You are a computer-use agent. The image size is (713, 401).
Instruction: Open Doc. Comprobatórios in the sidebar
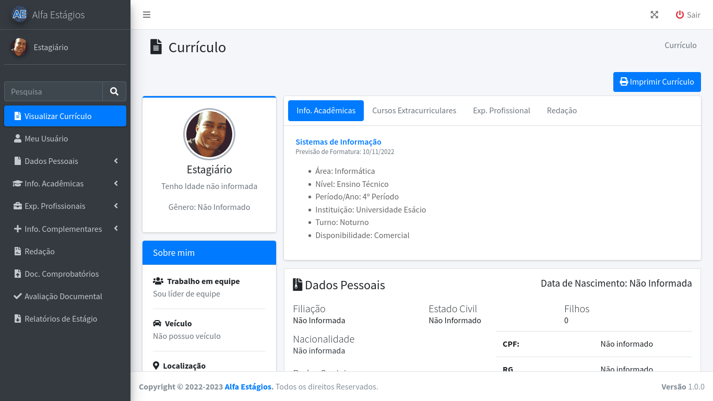pyautogui.click(x=61, y=274)
